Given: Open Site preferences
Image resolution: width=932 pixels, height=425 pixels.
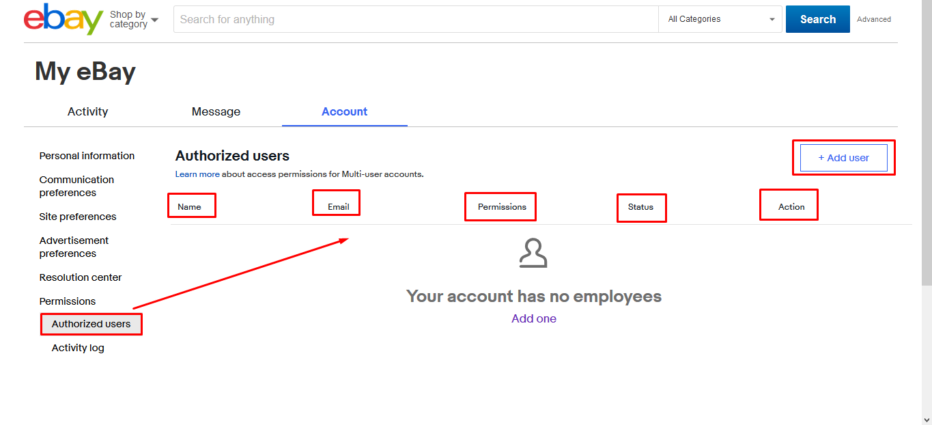Looking at the screenshot, I should [x=78, y=217].
